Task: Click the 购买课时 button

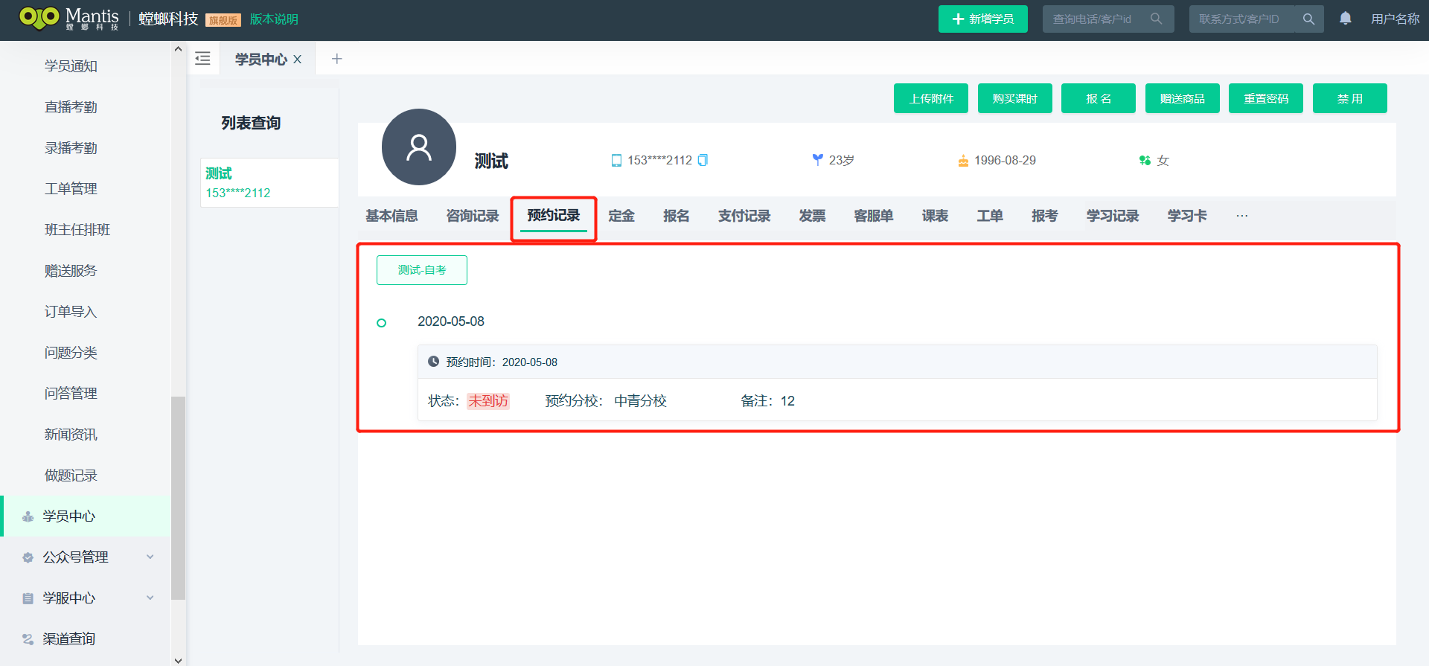Action: [1015, 98]
